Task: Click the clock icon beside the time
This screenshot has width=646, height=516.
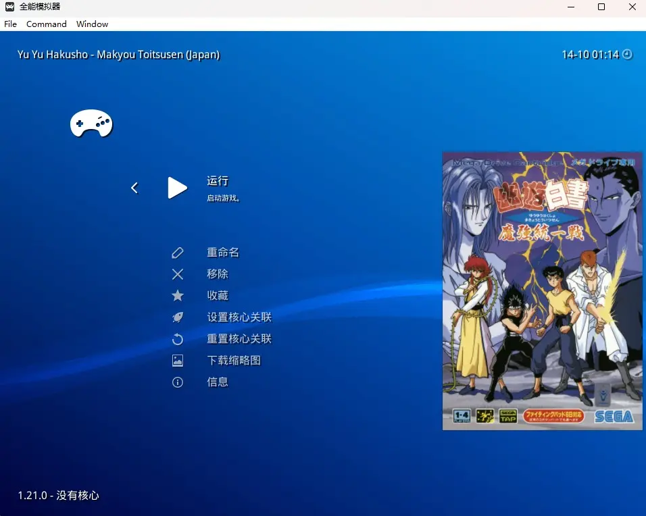Action: click(627, 54)
